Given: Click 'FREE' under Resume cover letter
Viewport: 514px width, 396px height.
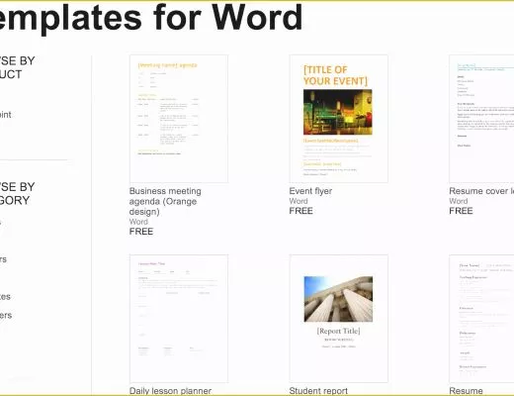Looking at the screenshot, I should click(461, 211).
